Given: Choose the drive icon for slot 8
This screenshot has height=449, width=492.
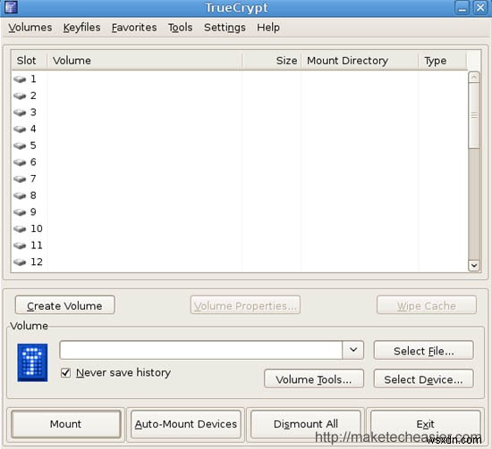Looking at the screenshot, I should [x=20, y=195].
